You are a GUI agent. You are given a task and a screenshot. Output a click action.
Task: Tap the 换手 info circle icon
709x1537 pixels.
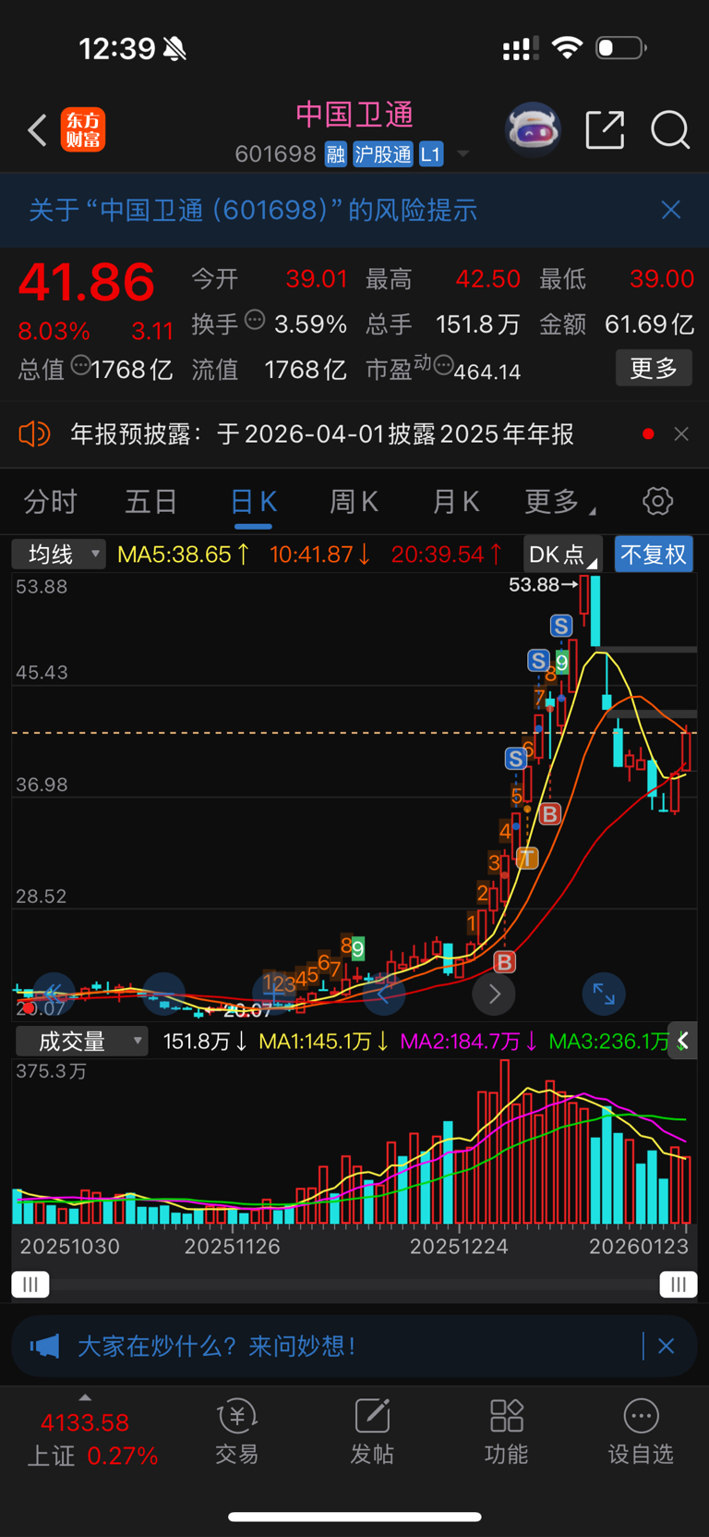click(255, 320)
